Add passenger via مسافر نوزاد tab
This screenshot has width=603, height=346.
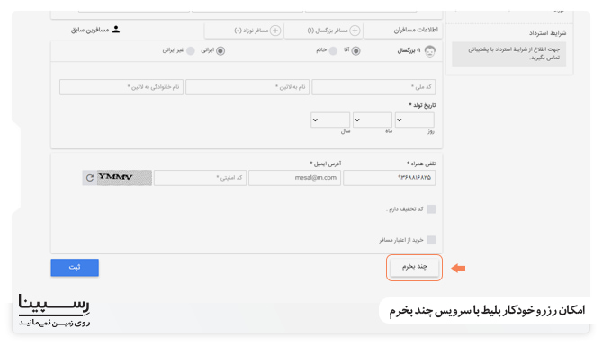tap(244, 31)
